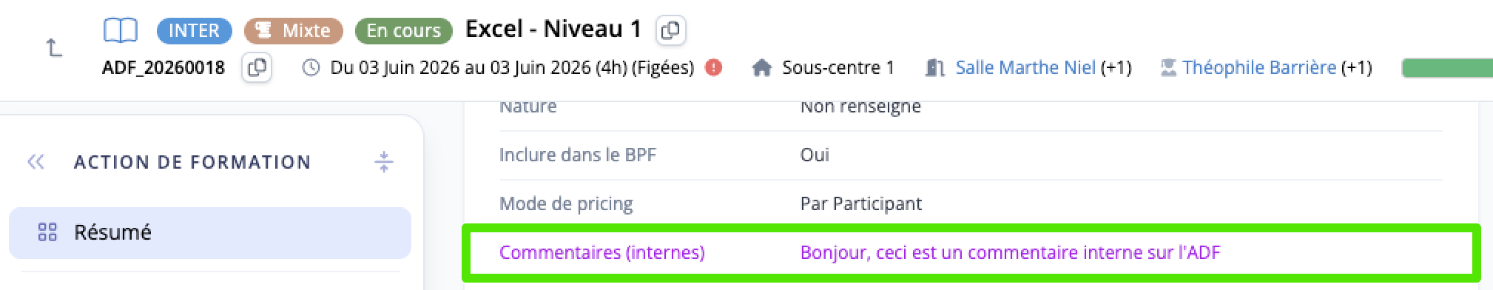
Task: Collapse the sidebar with double chevron
Action: click(36, 162)
